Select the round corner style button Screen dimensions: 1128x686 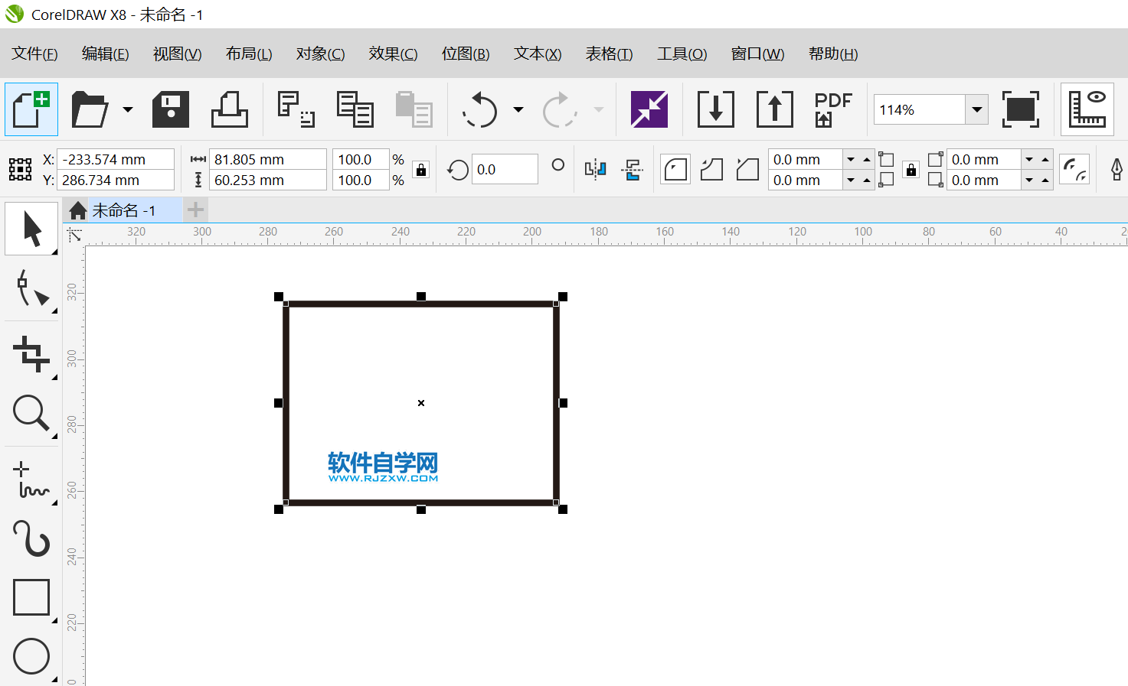[675, 169]
